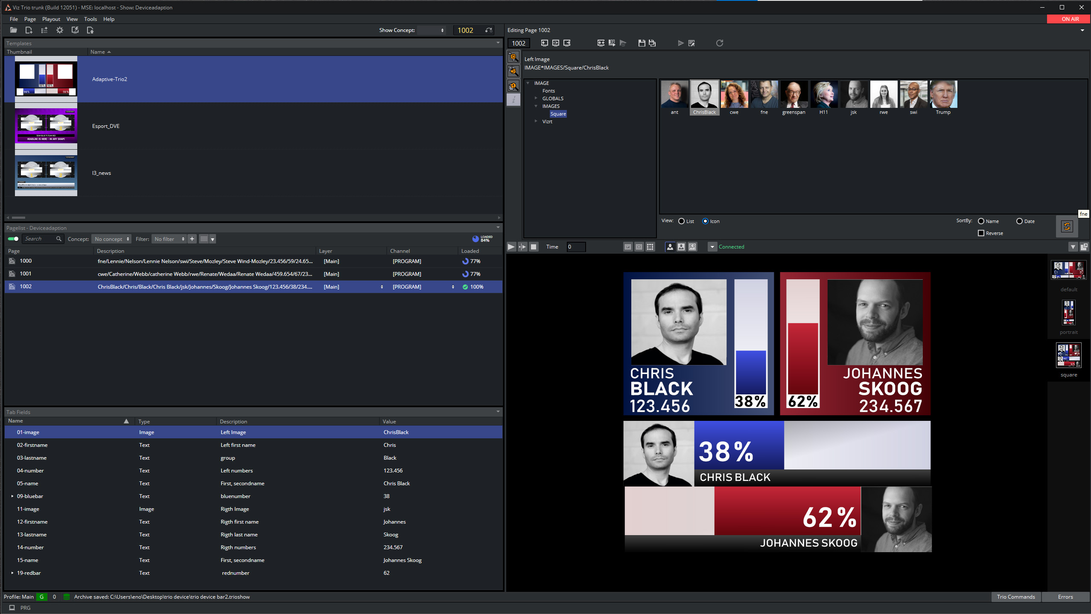Viewport: 1091px width, 614px height.
Task: Open the Playout menu
Action: point(51,19)
